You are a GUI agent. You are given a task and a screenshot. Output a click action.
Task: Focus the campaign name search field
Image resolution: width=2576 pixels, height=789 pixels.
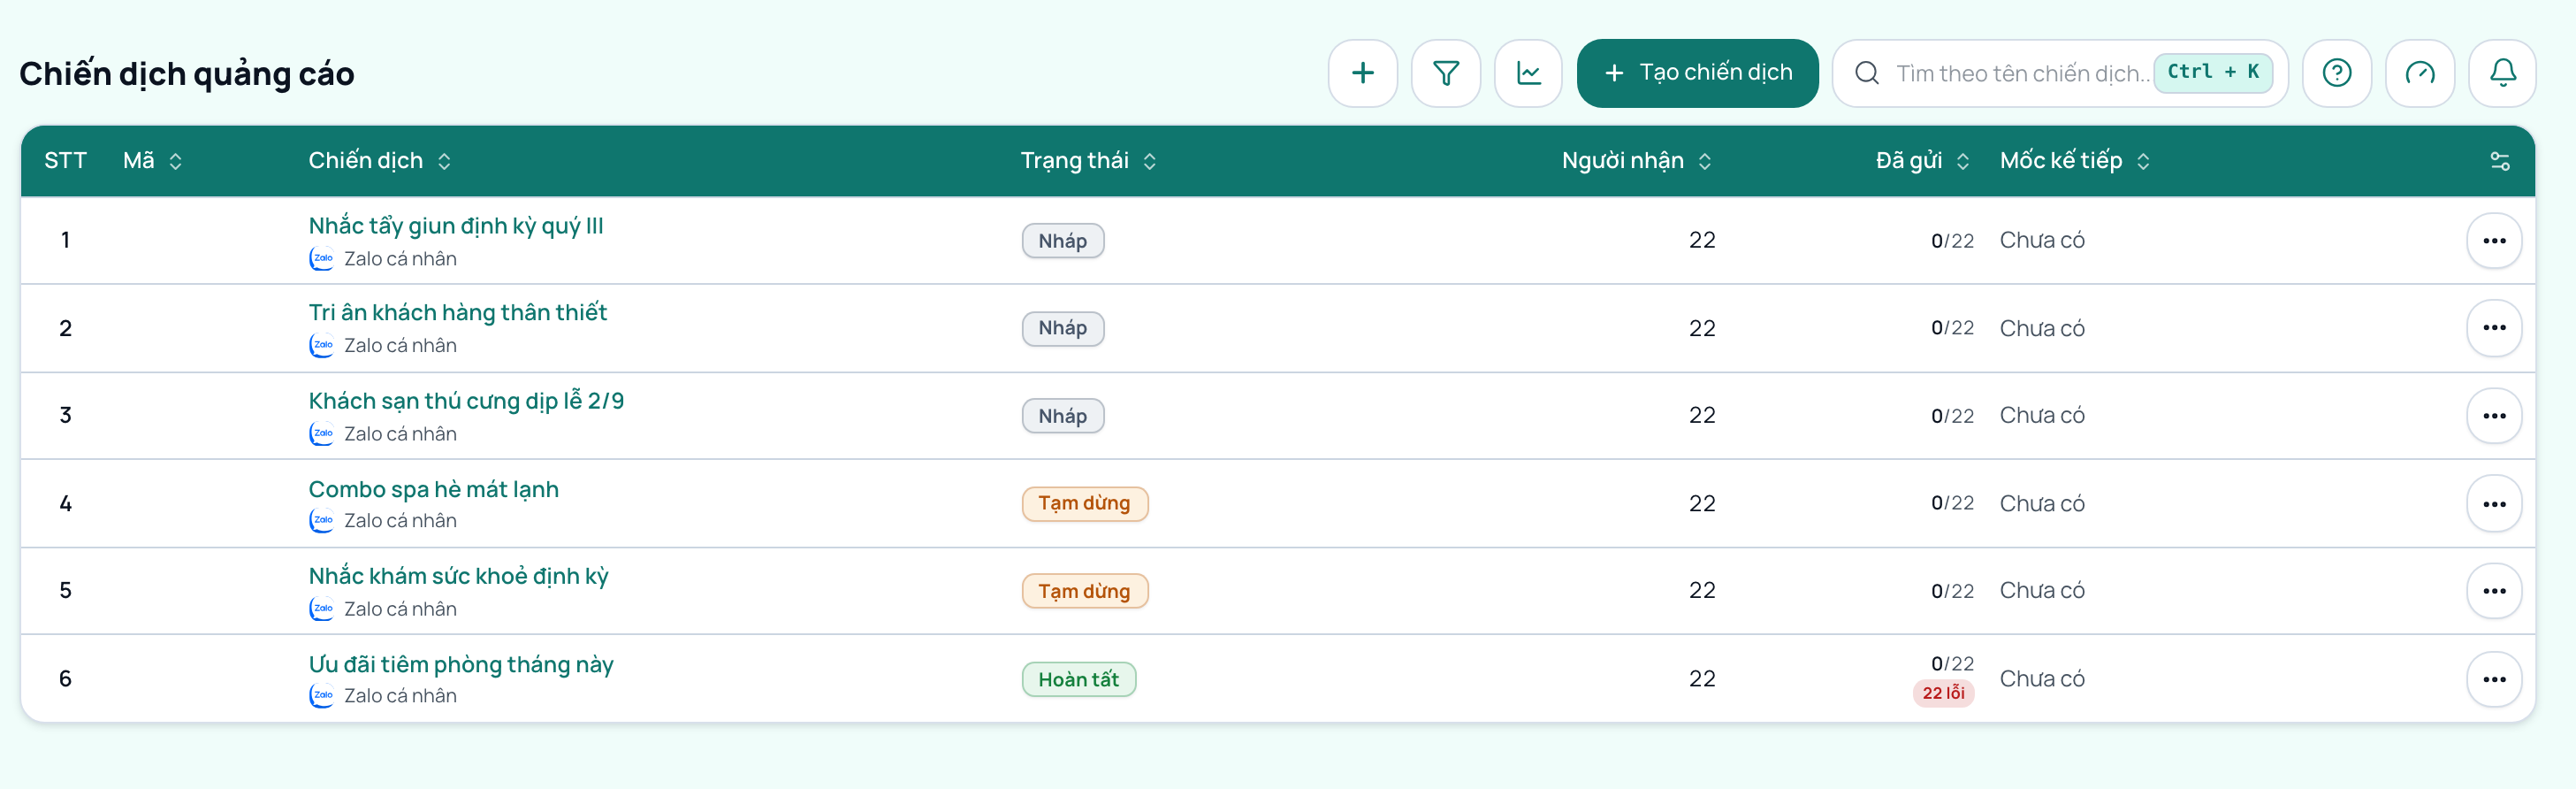click(x=2060, y=73)
